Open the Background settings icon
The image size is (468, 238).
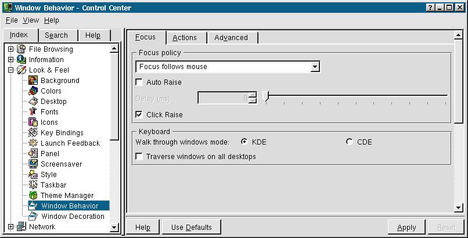(33, 80)
